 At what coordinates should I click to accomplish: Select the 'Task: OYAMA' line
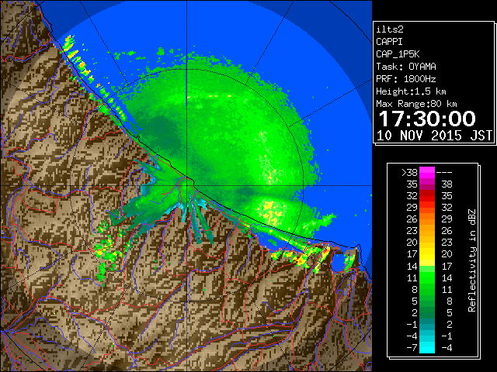coord(406,67)
